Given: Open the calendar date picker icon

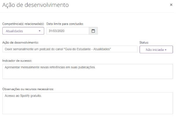Looking at the screenshot, I should point(93,31).
